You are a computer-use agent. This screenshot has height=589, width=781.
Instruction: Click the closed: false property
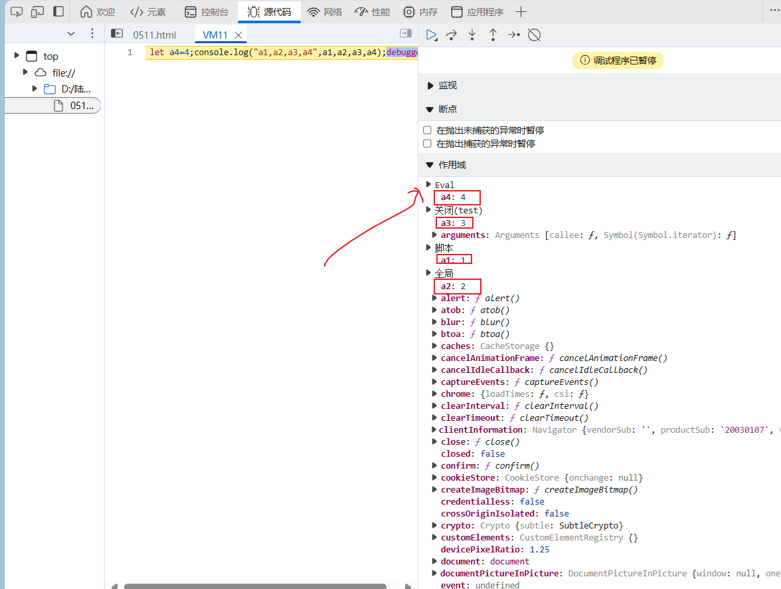[473, 453]
